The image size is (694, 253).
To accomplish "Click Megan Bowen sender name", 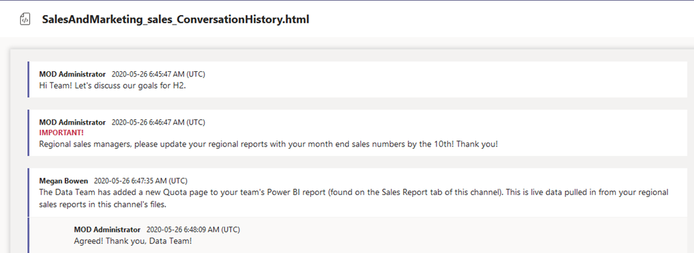I will coord(64,180).
